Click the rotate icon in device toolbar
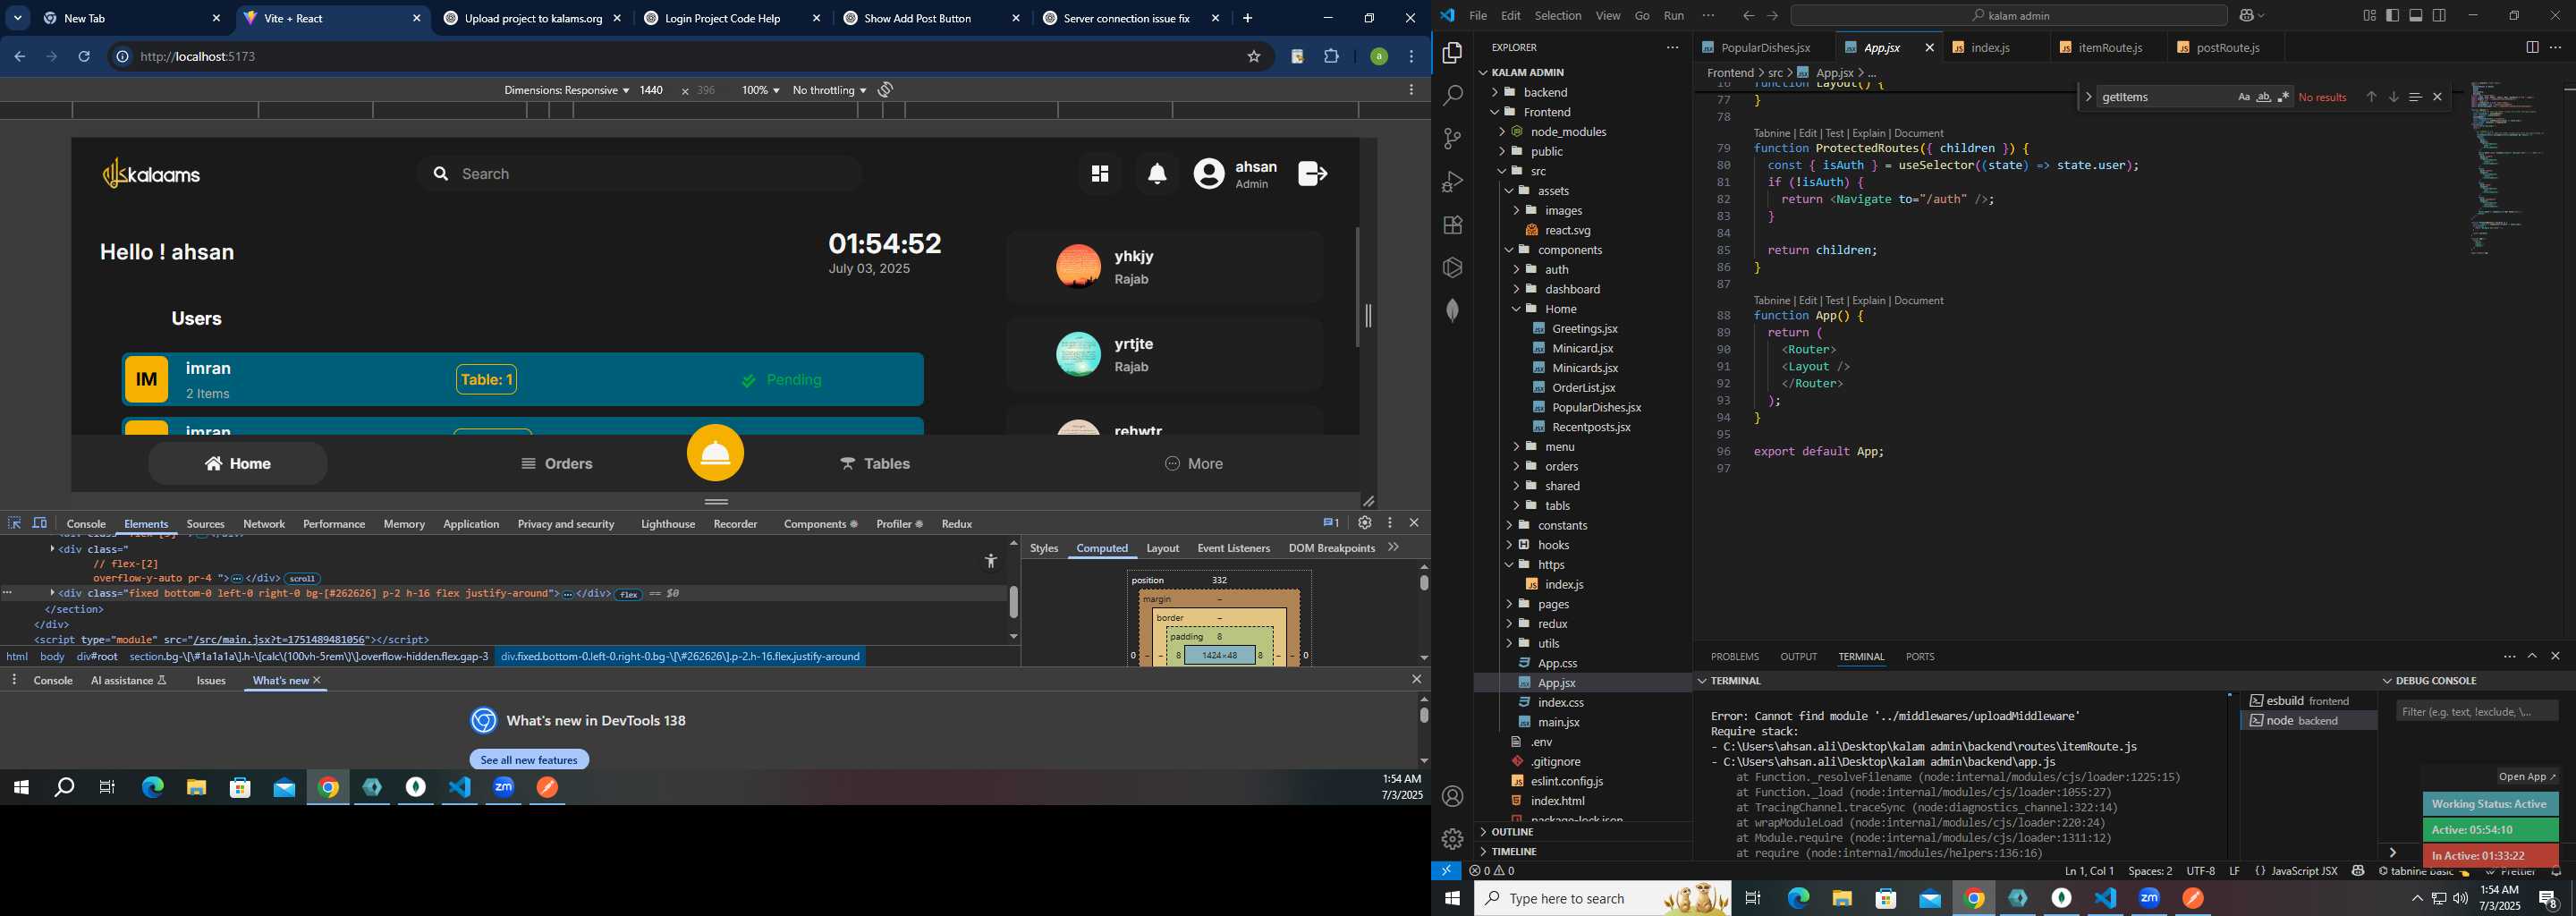 pyautogui.click(x=885, y=90)
